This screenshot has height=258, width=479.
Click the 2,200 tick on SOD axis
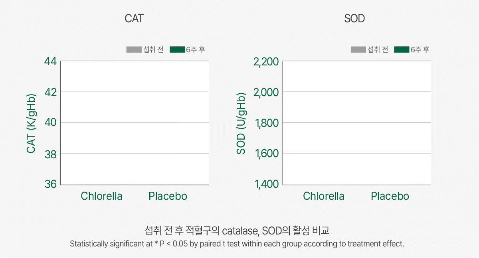pos(266,62)
